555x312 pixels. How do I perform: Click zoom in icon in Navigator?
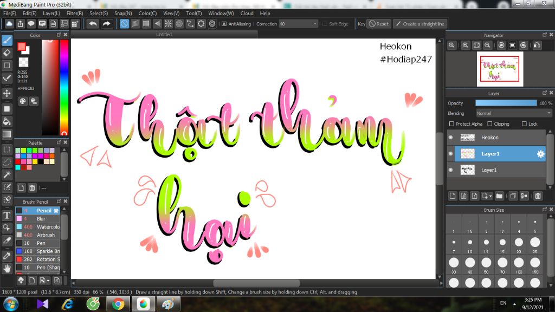(x=466, y=45)
